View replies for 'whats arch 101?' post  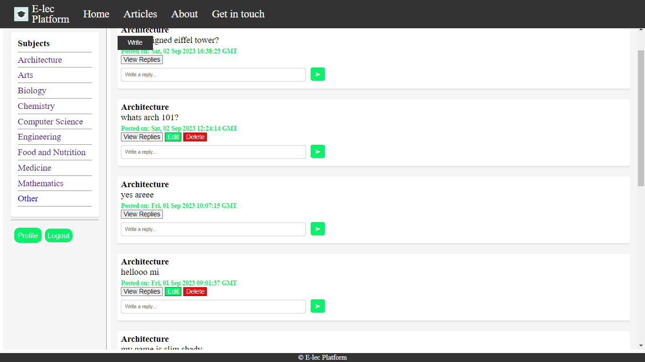pos(142,137)
